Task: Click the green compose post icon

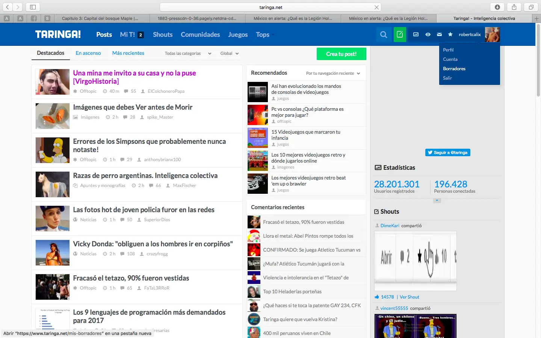Action: (400, 35)
